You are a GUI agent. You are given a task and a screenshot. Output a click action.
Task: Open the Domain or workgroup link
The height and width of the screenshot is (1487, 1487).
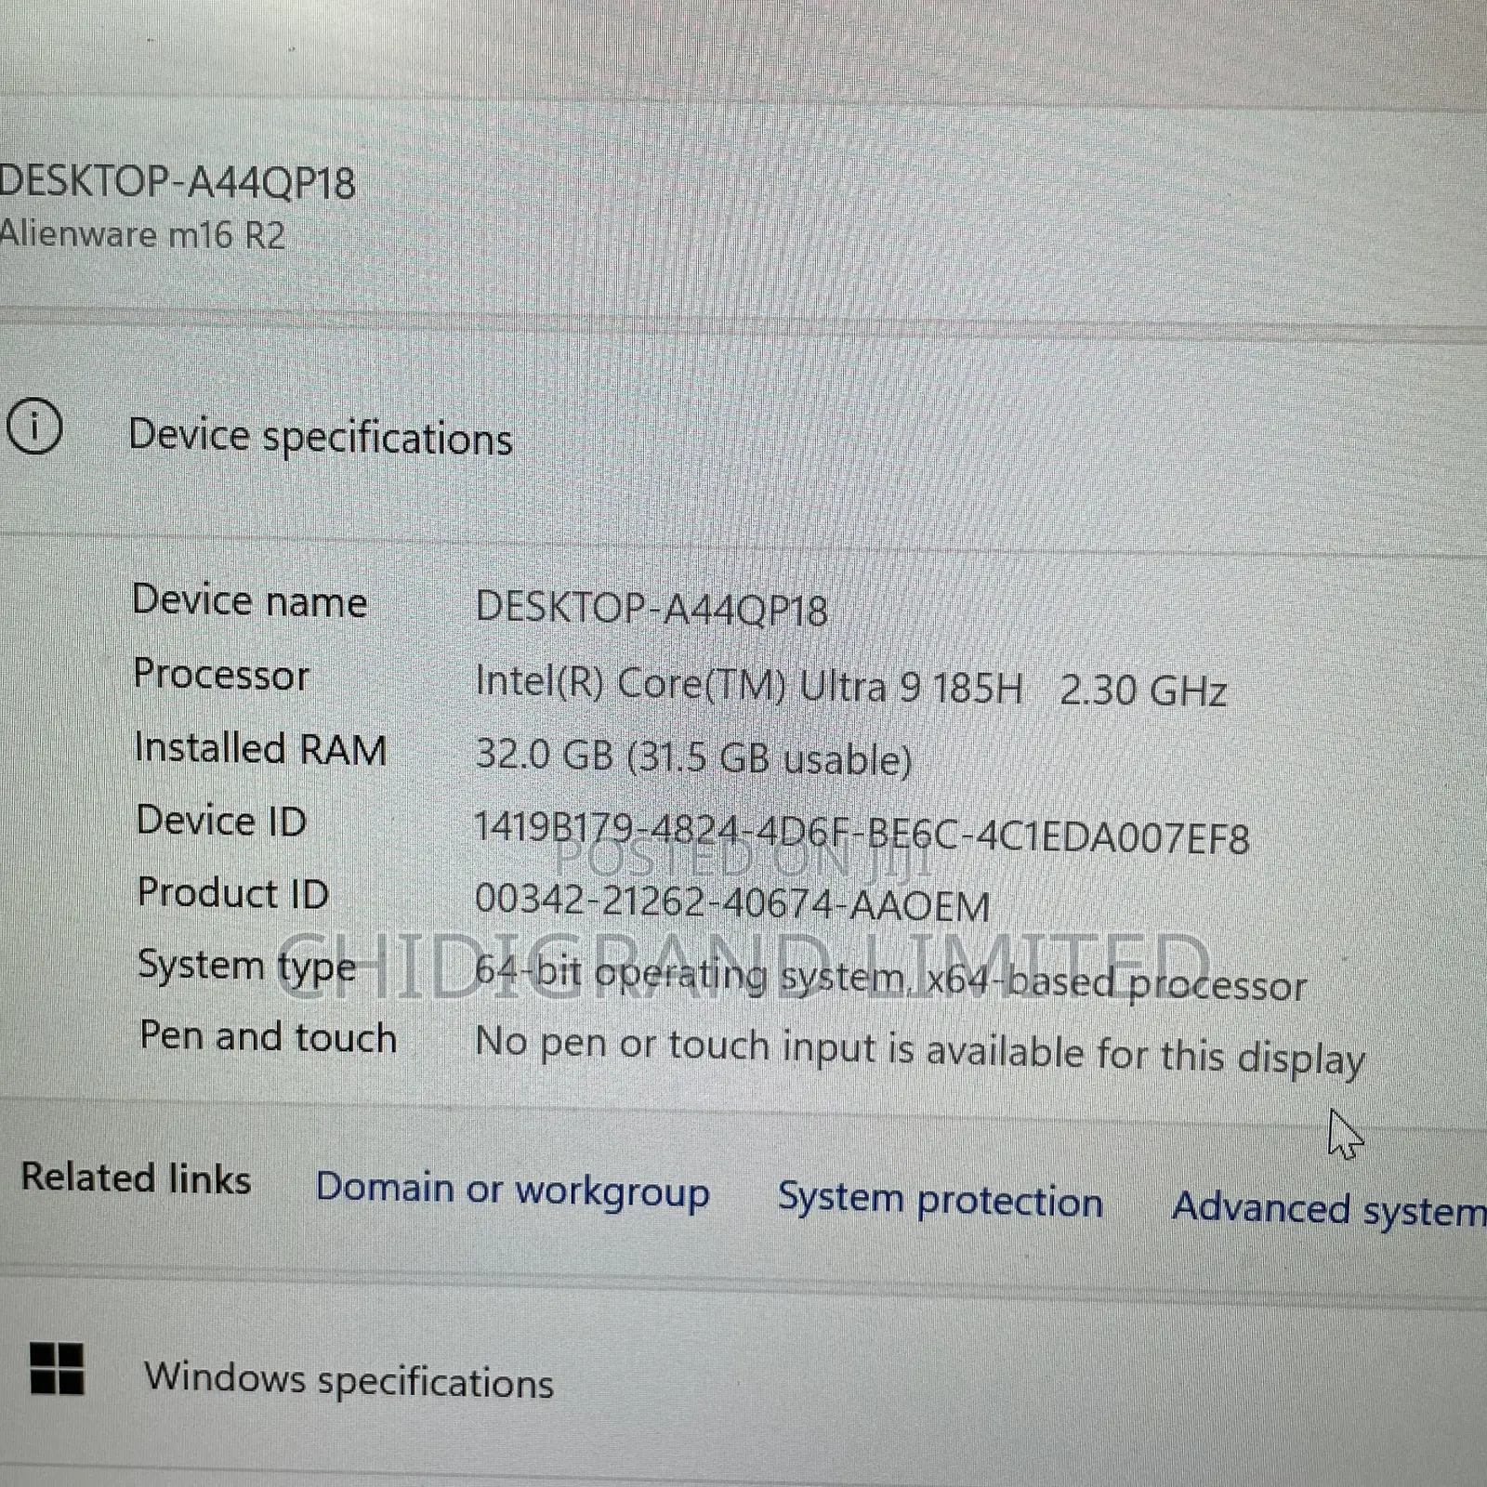tap(512, 1191)
